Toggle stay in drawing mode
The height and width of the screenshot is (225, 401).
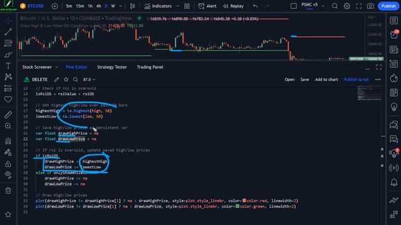tap(8, 152)
